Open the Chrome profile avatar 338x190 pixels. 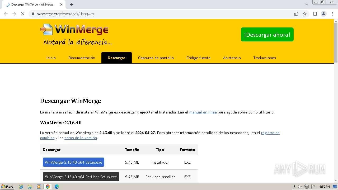pos(324,14)
